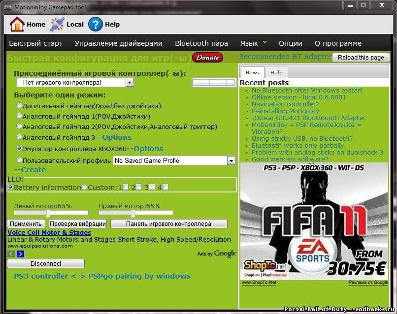Open post Reinstalling Motionjoy
397x314 pixels.
click(285, 111)
